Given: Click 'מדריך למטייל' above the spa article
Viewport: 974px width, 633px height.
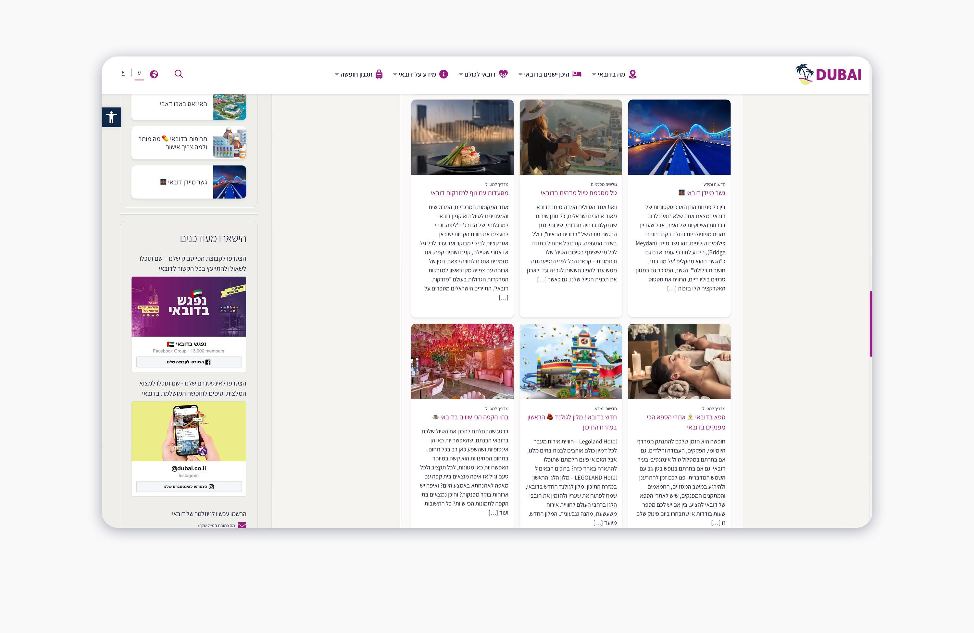Looking at the screenshot, I should (x=714, y=409).
